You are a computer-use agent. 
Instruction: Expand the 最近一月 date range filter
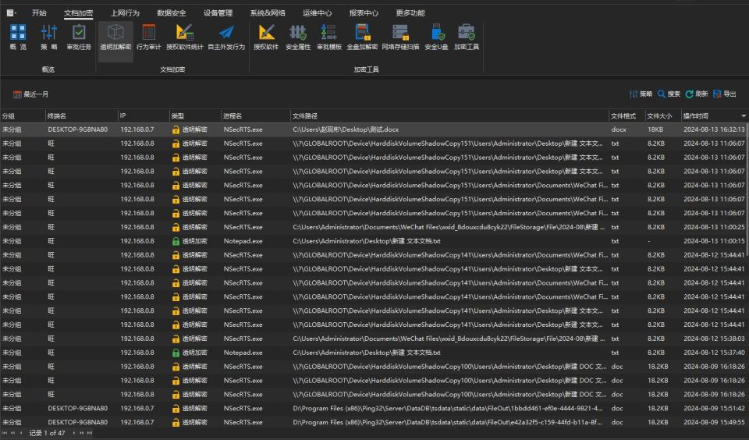tap(30, 94)
